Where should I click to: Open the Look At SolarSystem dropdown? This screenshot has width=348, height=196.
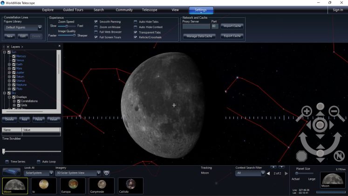[51, 173]
